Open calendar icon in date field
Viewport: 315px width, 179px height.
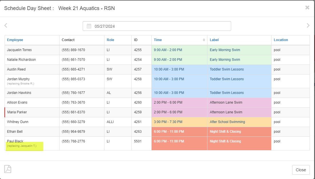(89, 26)
